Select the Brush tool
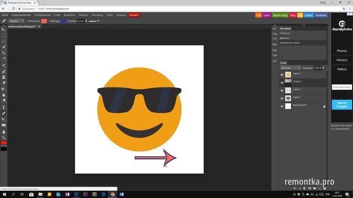353x198 pixels. (x=4, y=71)
